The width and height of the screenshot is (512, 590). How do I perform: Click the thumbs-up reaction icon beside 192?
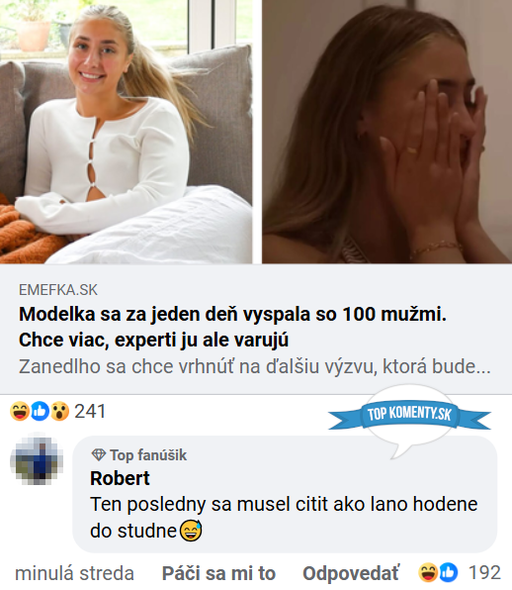448,573
